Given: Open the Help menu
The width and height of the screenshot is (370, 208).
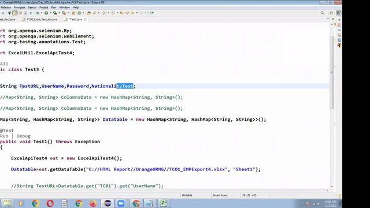Looking at the screenshot, I should [x=76, y=8].
